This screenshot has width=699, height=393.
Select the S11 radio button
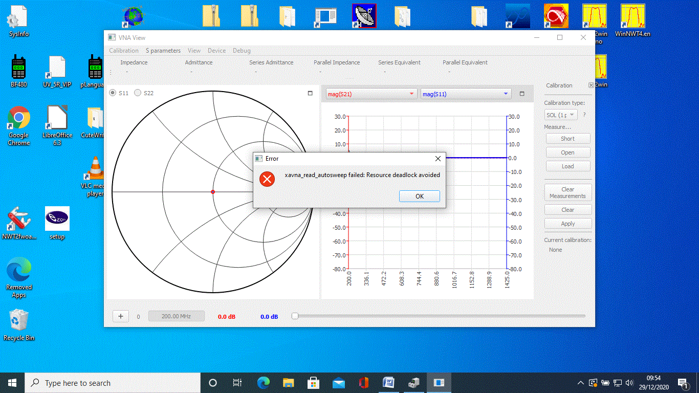point(113,93)
